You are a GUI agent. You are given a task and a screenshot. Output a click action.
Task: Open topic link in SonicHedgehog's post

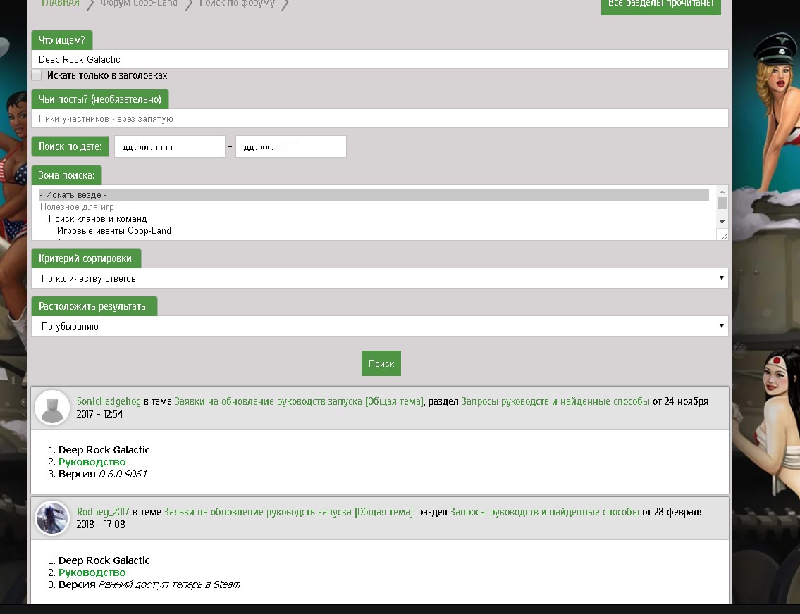[299, 401]
